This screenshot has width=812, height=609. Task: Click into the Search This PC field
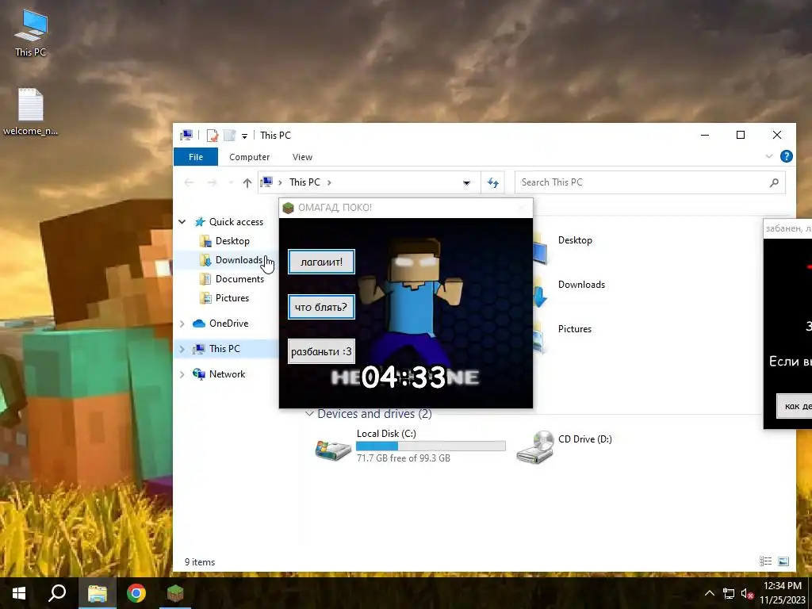pyautogui.click(x=650, y=182)
